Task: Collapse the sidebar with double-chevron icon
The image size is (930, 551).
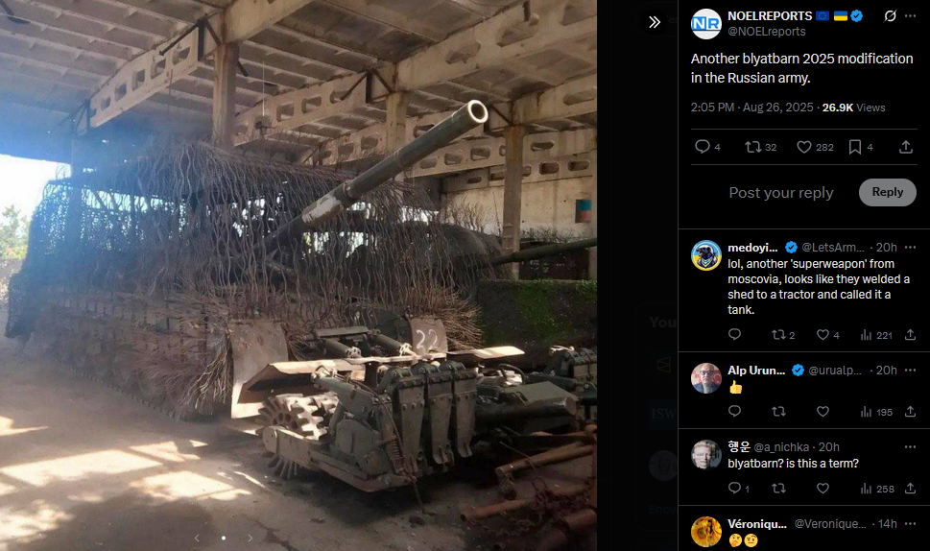Action: (x=655, y=22)
